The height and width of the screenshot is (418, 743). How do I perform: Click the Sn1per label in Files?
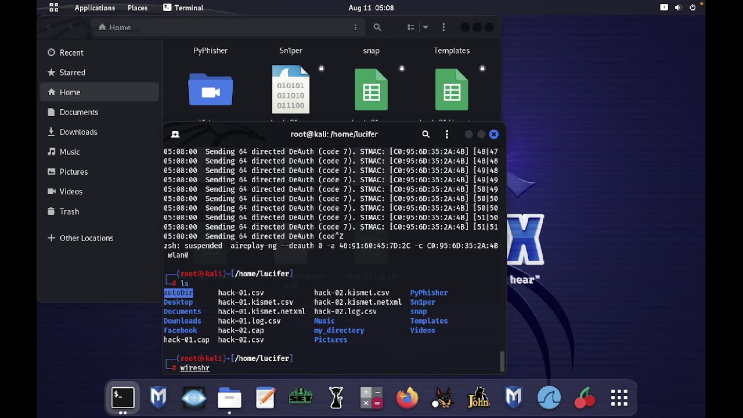[291, 51]
